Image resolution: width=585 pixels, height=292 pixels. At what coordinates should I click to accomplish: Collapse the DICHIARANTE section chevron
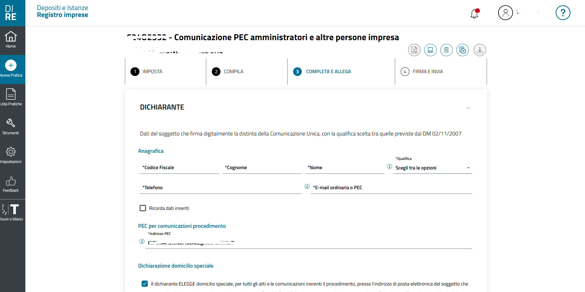coord(468,108)
